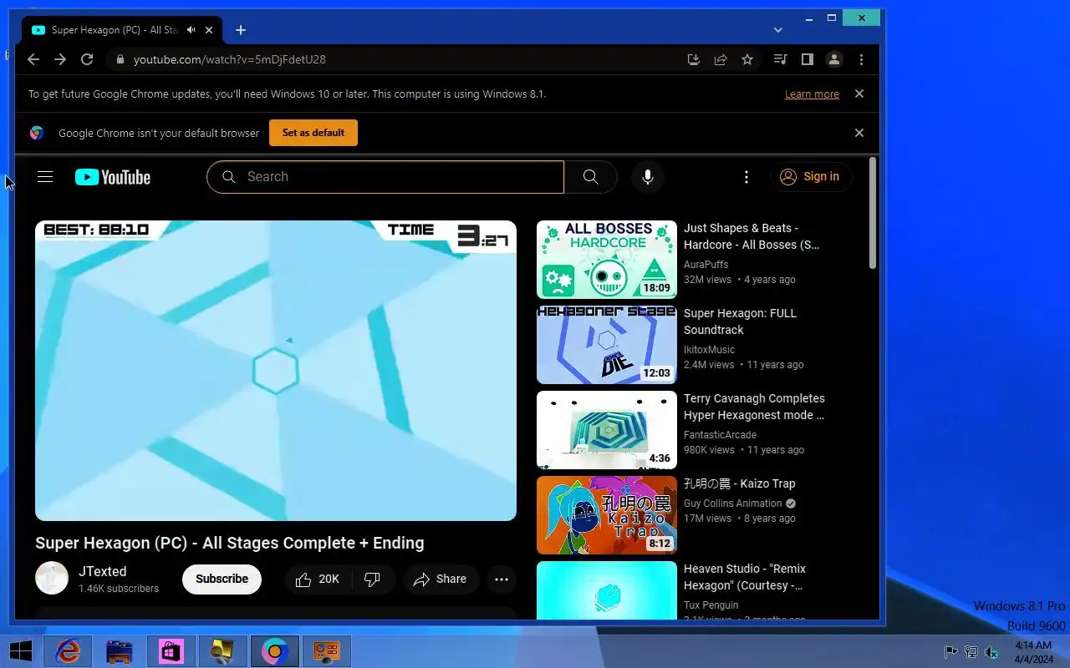This screenshot has width=1070, height=668.
Task: Mute the tab via speaker icon
Action: click(191, 30)
